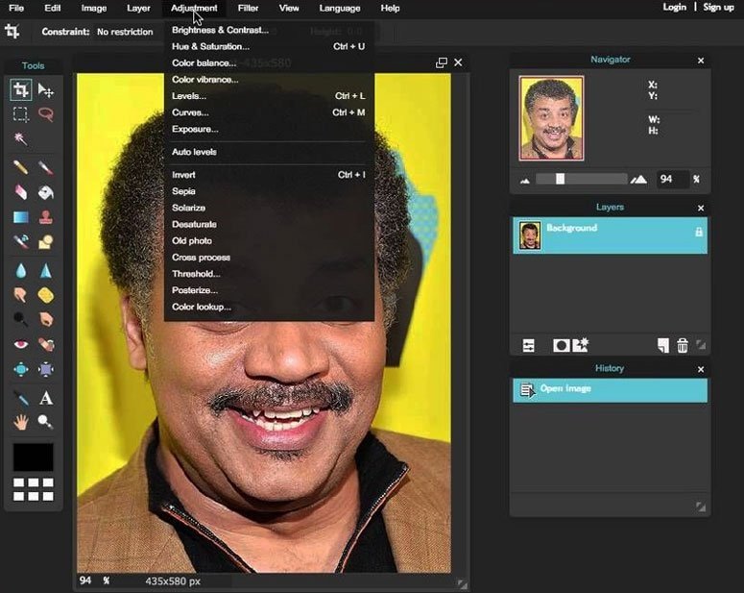Activate the Dodge tool

21,319
